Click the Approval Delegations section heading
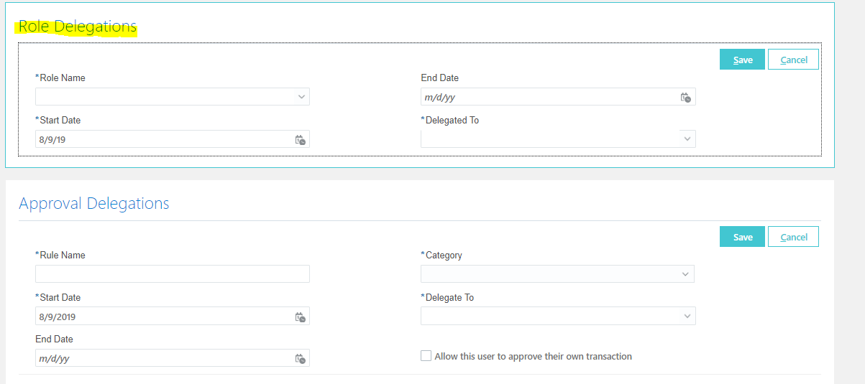The height and width of the screenshot is (384, 865). tap(94, 204)
